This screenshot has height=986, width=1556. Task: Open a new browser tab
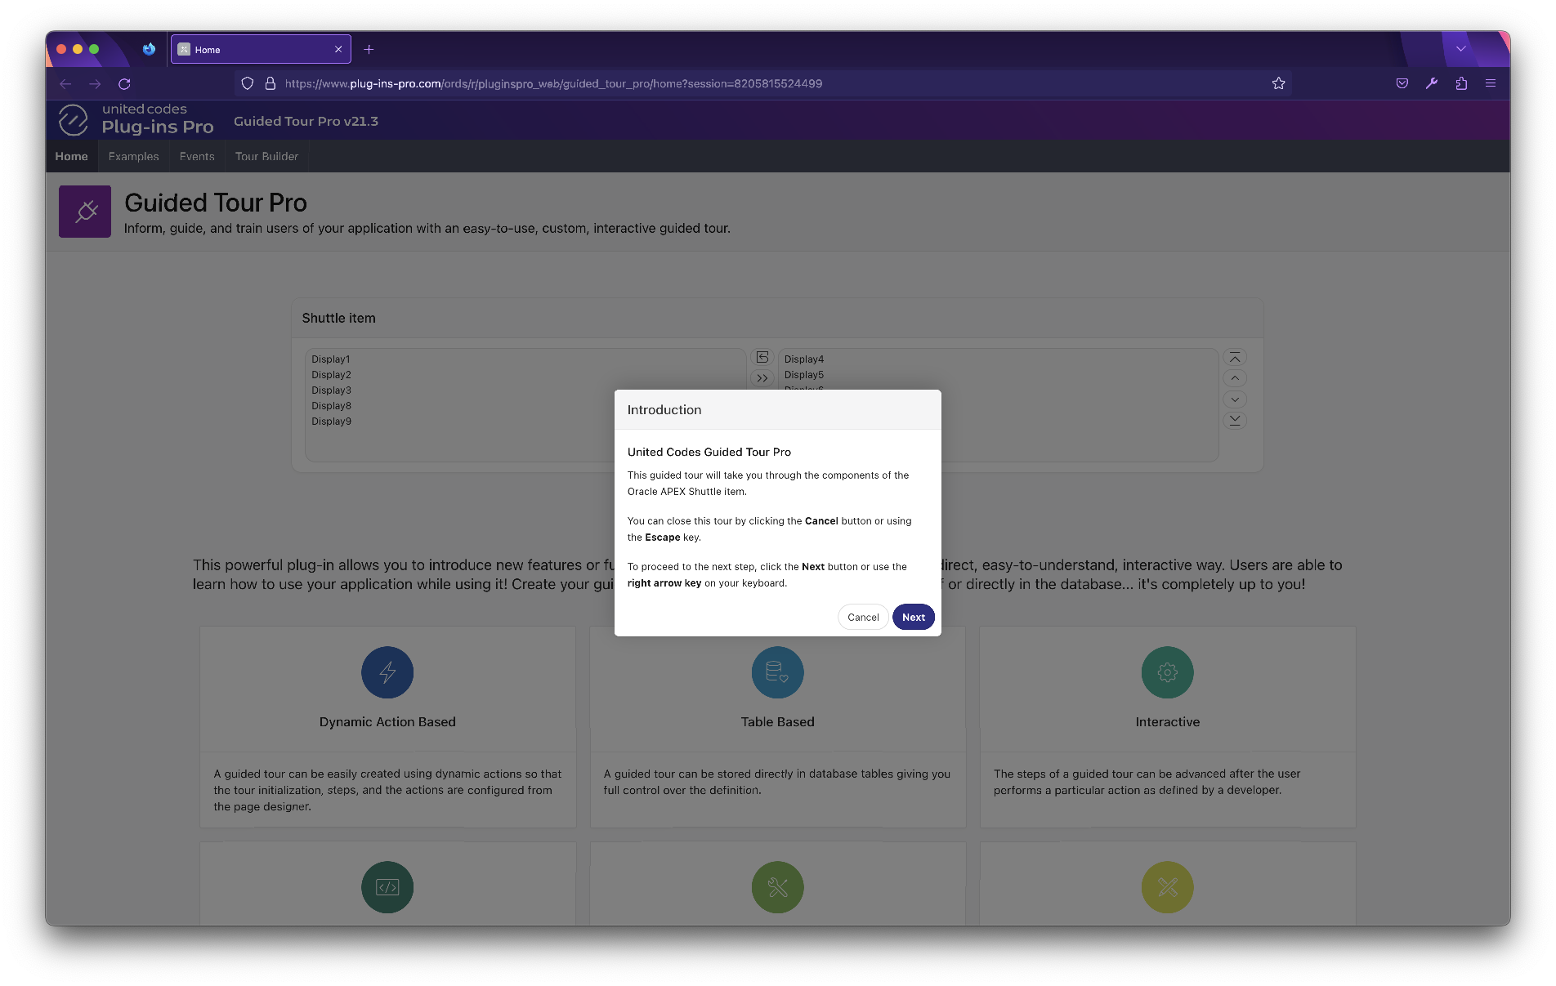369,49
